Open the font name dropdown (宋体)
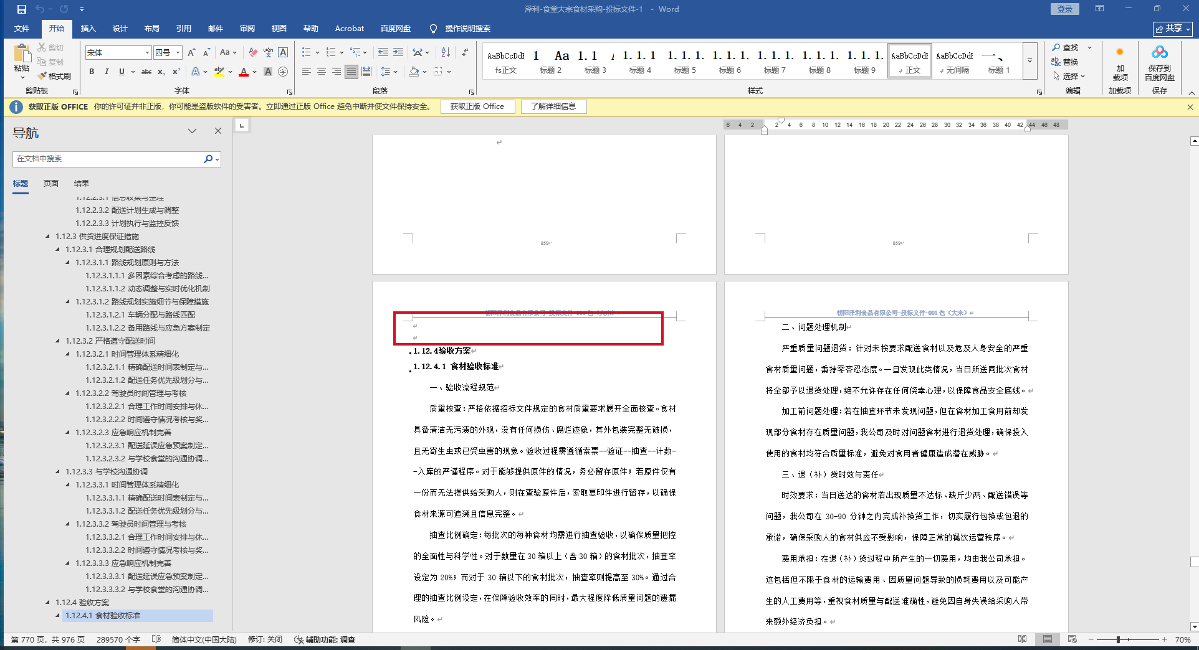The width and height of the screenshot is (1199, 650). [x=147, y=52]
